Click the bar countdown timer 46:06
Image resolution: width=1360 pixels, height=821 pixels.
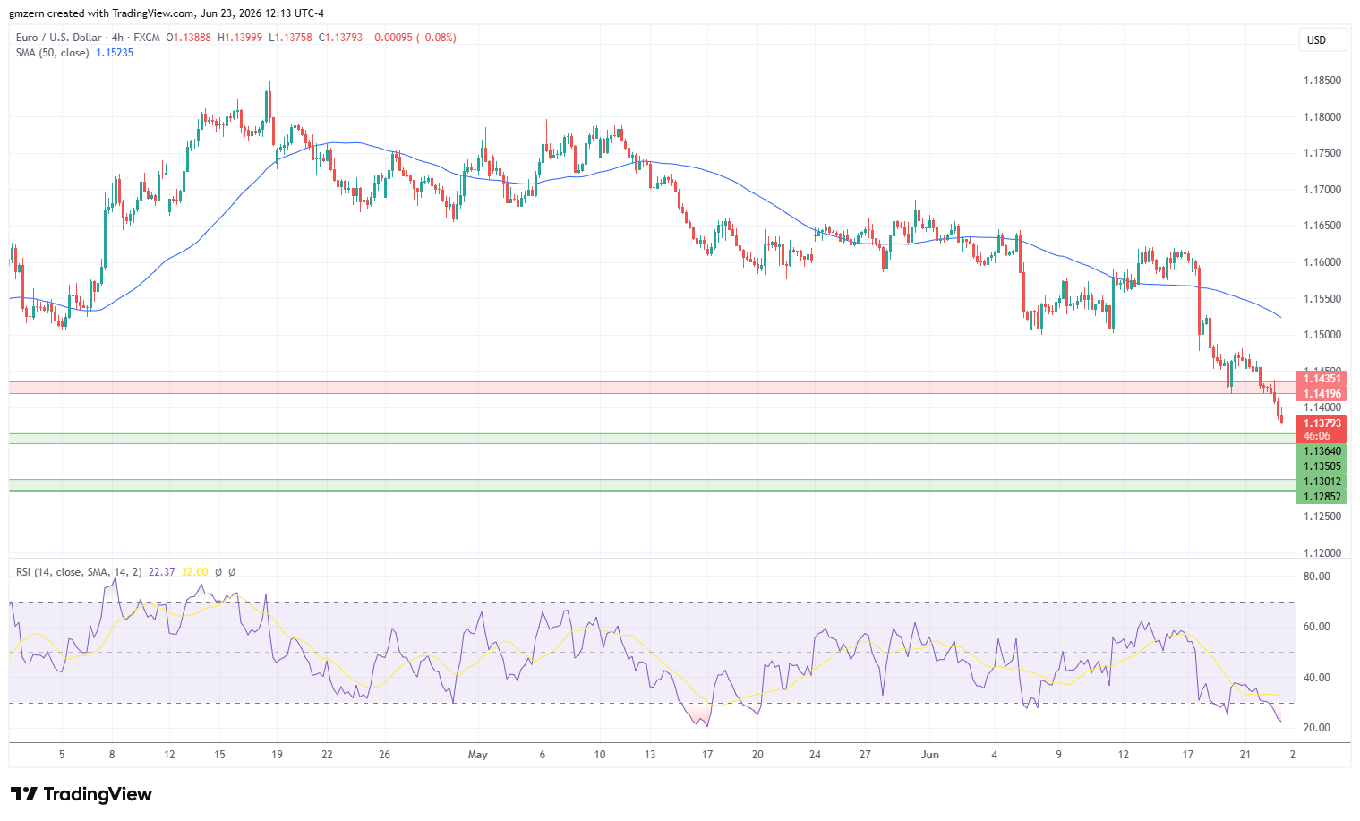point(1317,436)
